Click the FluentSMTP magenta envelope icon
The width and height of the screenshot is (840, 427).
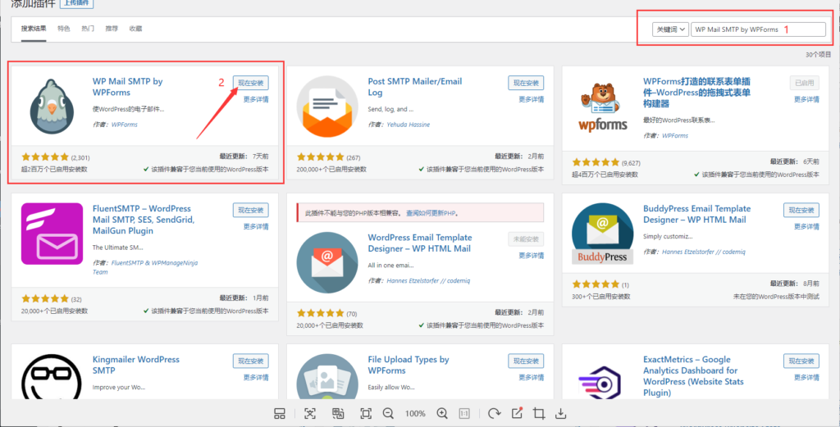pos(52,234)
